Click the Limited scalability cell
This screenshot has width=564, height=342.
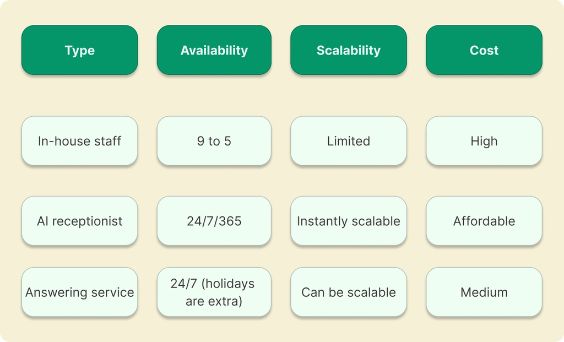tap(349, 141)
